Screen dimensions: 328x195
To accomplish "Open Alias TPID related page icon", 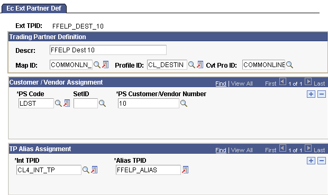I will click(185, 170).
